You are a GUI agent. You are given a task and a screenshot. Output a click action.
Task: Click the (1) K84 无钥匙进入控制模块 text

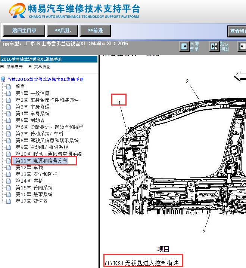point(142,263)
